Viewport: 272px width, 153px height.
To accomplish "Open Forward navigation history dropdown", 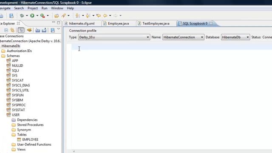I will 120,16.
